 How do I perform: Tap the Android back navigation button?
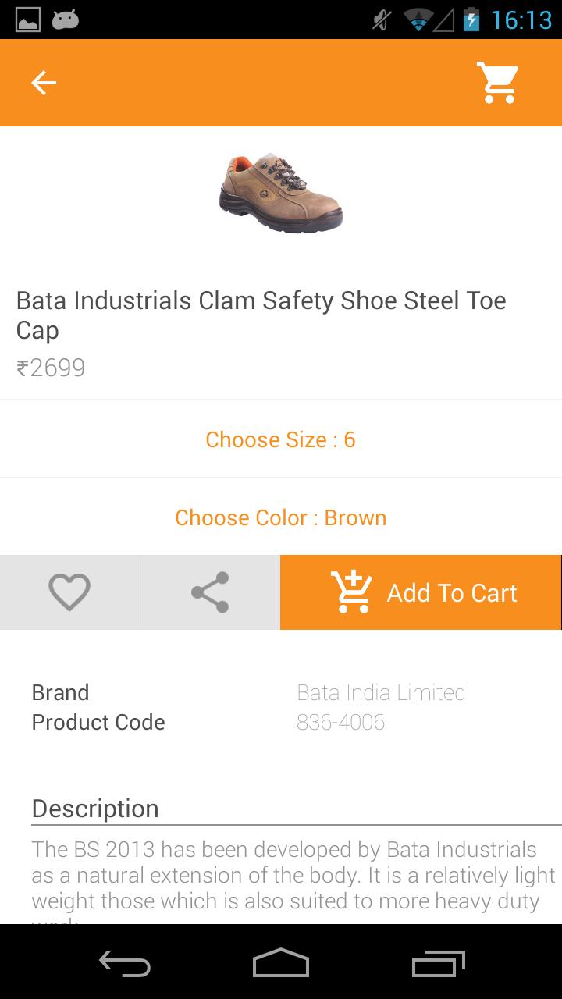coord(125,965)
